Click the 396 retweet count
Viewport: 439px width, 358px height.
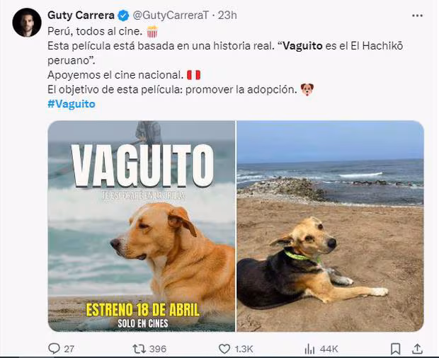pyautogui.click(x=158, y=349)
